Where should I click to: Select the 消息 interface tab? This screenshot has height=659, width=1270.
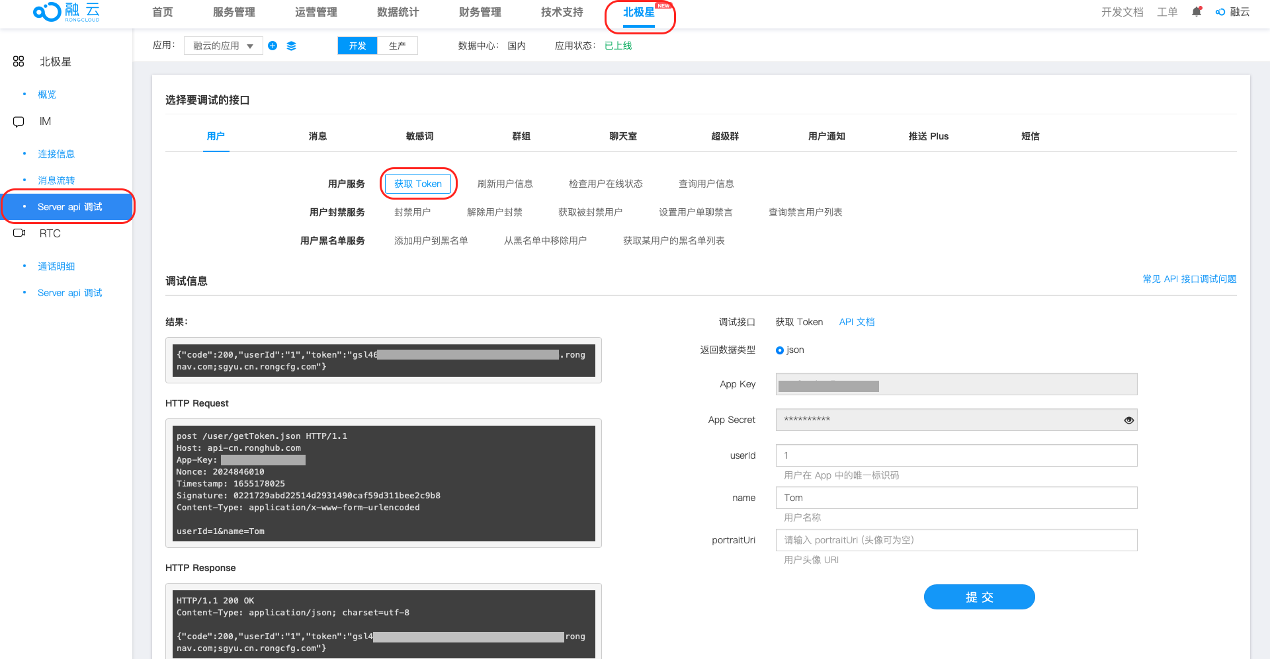tap(317, 136)
